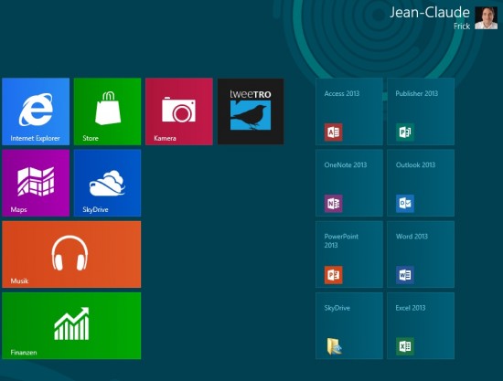The width and height of the screenshot is (503, 381).
Task: Open OneNote 2013 tile
Action: [349, 183]
